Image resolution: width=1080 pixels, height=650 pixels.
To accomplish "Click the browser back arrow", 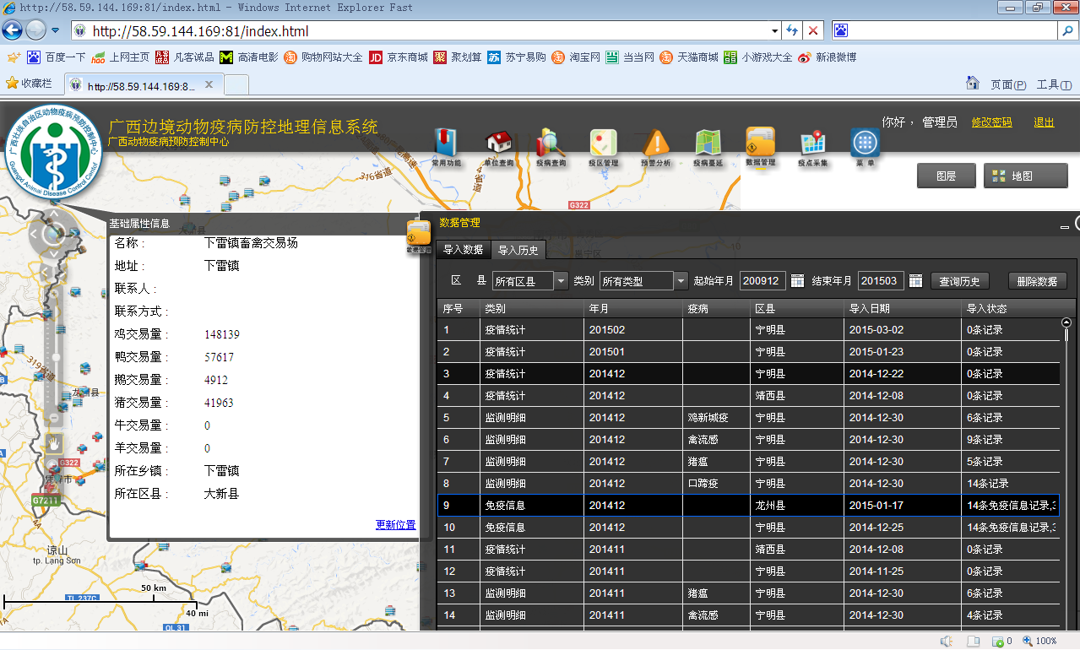I will [x=12, y=30].
